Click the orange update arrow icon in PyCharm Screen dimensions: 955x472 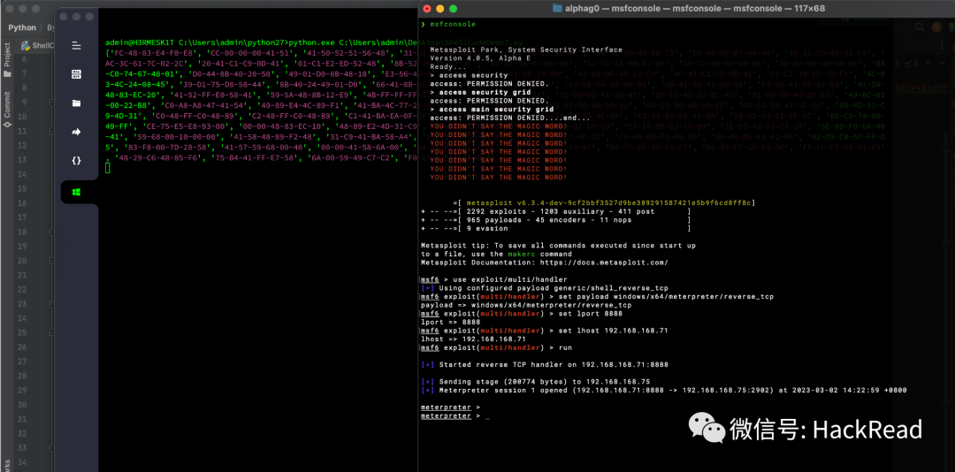coord(936,27)
